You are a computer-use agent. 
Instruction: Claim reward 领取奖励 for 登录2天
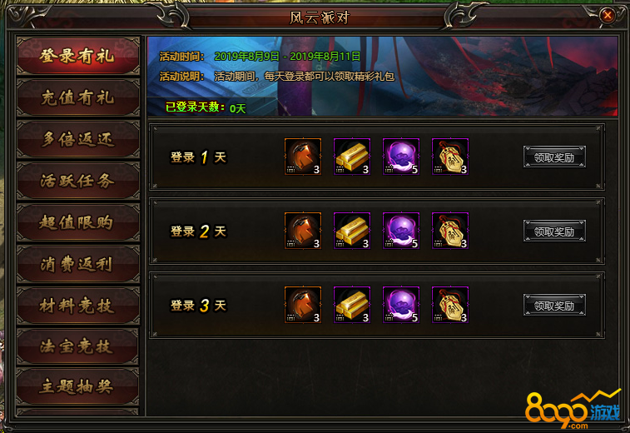554,231
